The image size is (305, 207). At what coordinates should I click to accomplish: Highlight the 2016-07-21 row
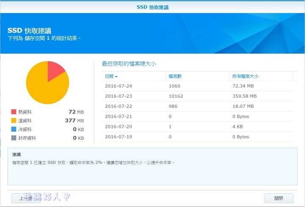[197, 117]
